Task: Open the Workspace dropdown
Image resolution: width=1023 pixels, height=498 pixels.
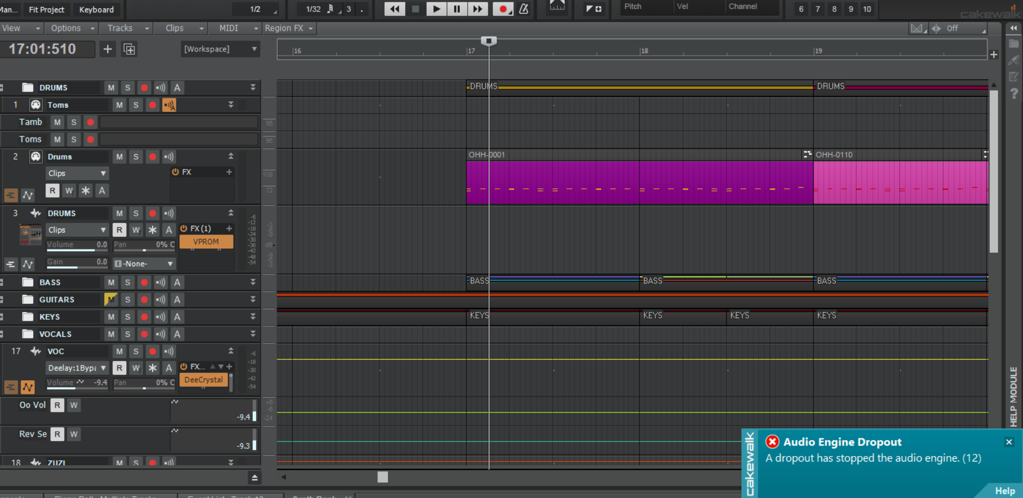Action: coord(220,49)
